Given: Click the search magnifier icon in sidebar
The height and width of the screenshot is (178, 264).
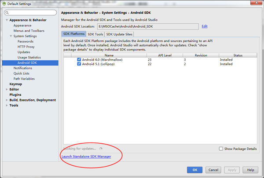Looking at the screenshot, I should click(x=8, y=13).
